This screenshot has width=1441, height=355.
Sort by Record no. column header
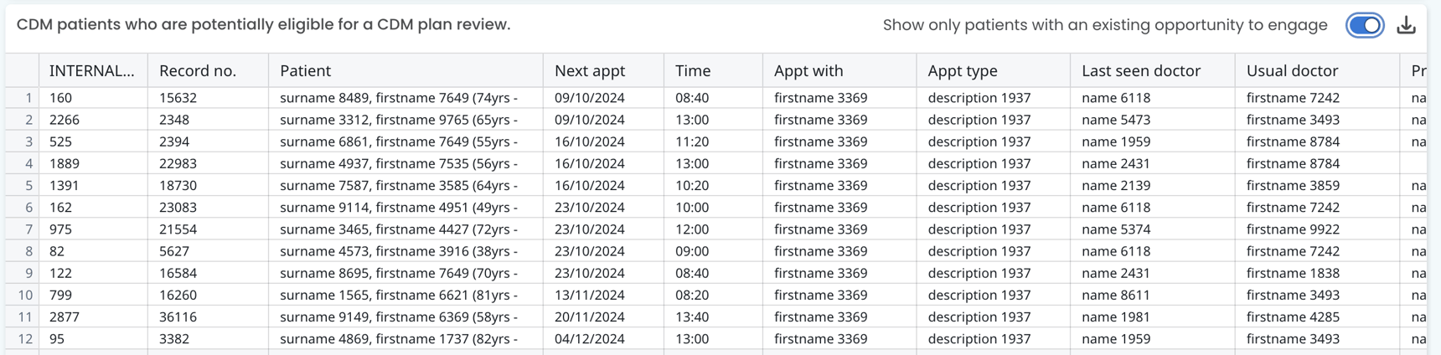[x=198, y=71]
